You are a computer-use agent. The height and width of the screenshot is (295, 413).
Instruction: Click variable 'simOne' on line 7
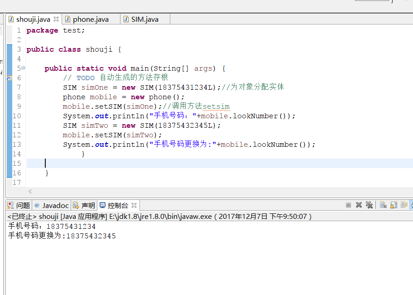(x=95, y=87)
